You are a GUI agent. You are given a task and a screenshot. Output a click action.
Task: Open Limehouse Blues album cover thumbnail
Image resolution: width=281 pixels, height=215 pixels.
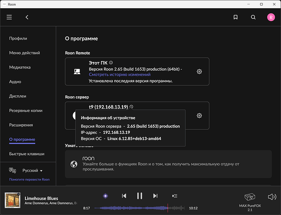coord(12,200)
